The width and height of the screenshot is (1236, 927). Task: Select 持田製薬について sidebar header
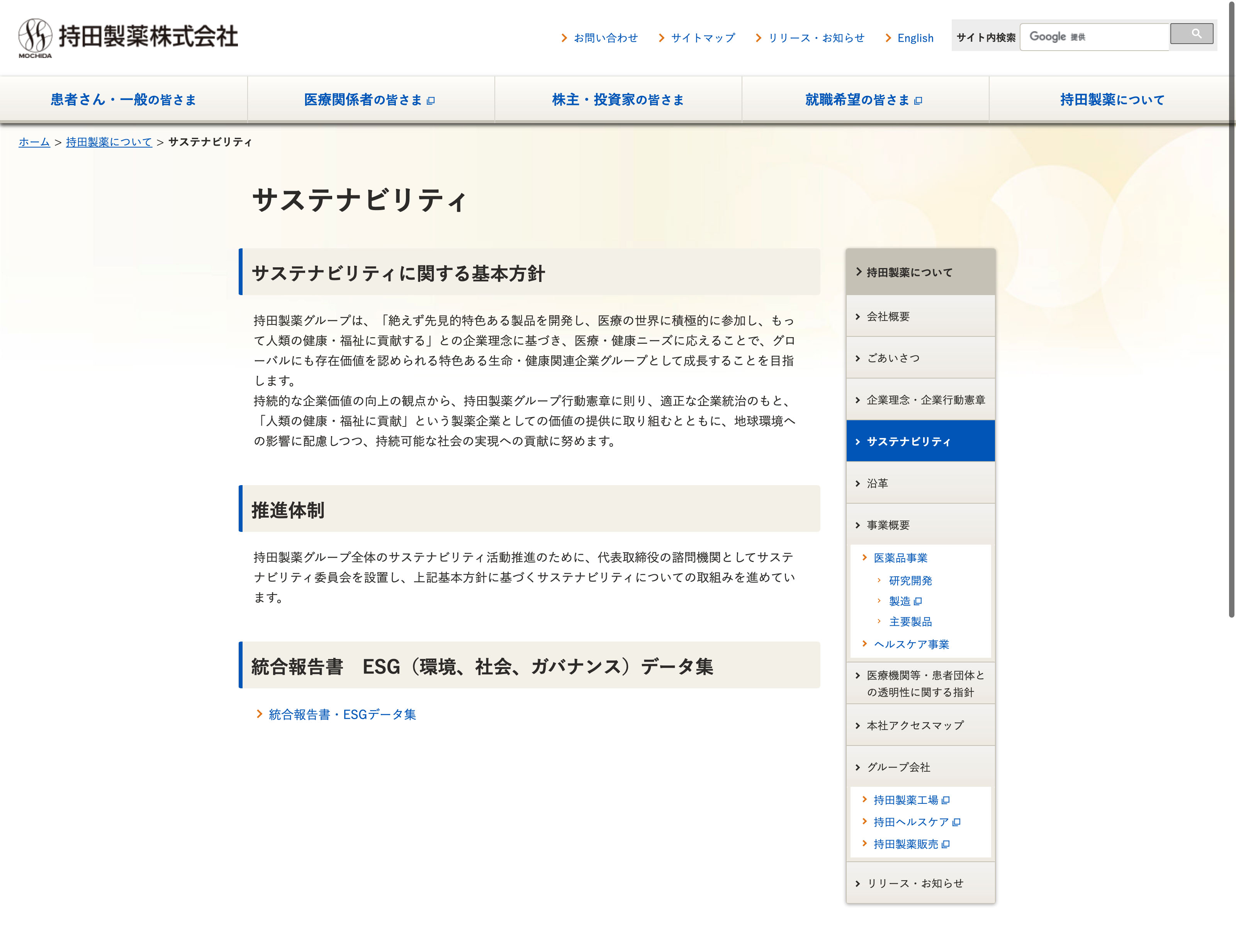(909, 272)
